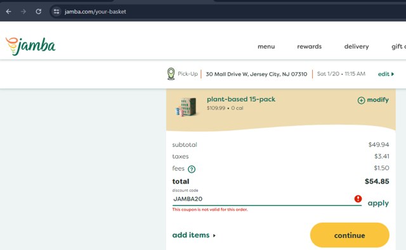The height and width of the screenshot is (250, 406).
Task: Click the yellow continue button
Action: point(350,235)
